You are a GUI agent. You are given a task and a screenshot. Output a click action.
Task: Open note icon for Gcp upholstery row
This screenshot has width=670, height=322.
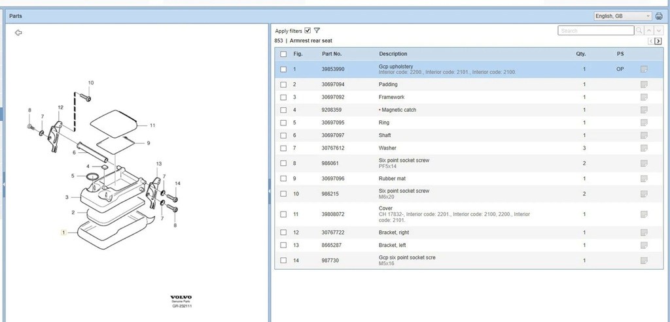644,69
